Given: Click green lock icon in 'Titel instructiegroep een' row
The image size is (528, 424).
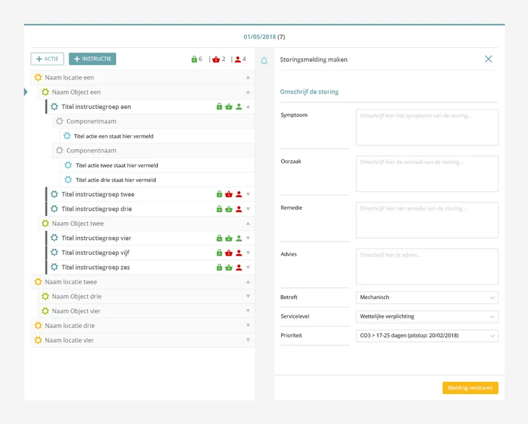Looking at the screenshot, I should point(219,107).
